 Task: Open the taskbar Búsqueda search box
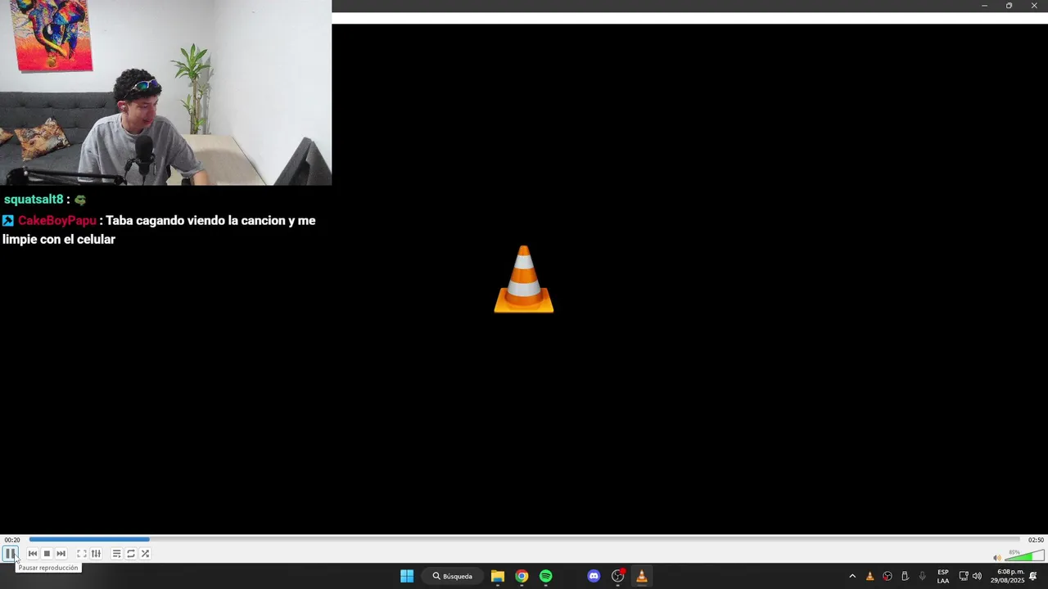(x=453, y=576)
